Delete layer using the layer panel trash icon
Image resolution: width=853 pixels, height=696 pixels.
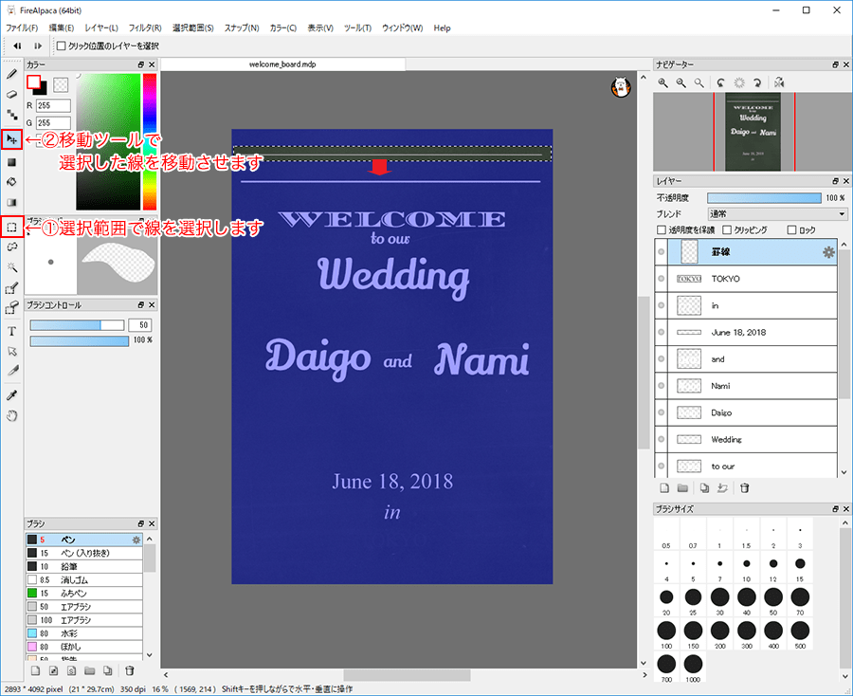pyautogui.click(x=745, y=488)
